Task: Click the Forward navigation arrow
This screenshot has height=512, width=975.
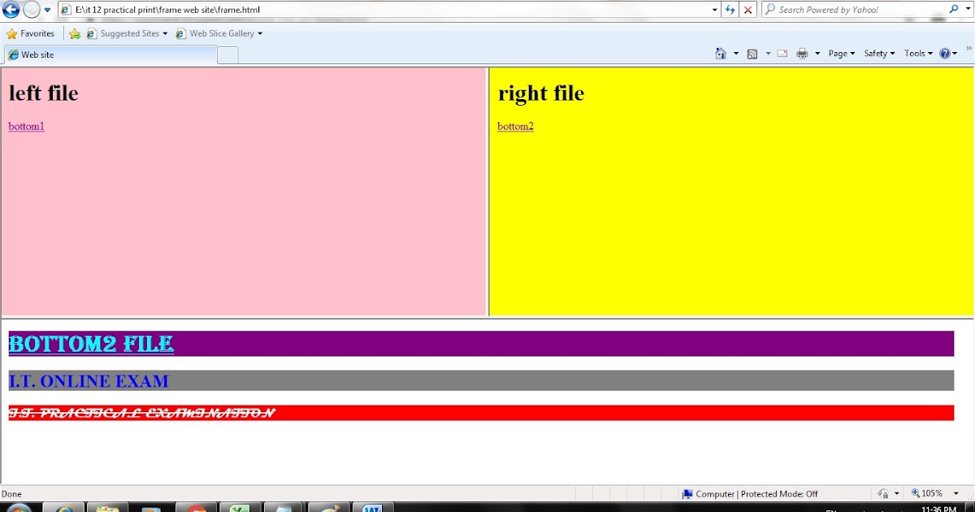Action: 32,10
